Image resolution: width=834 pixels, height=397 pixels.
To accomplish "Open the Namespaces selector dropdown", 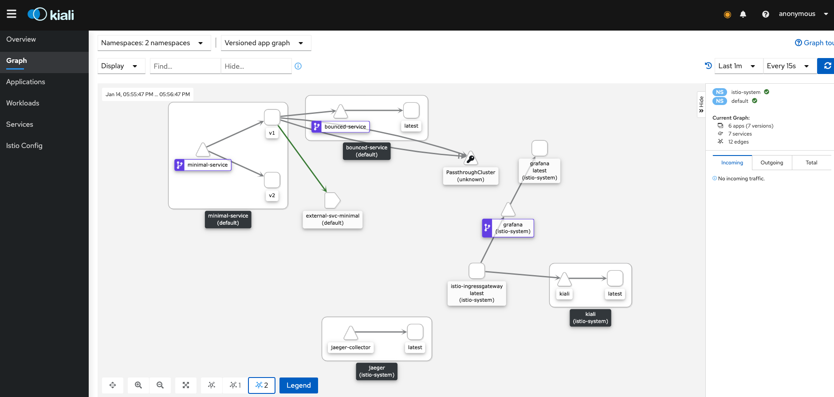I will coord(154,43).
